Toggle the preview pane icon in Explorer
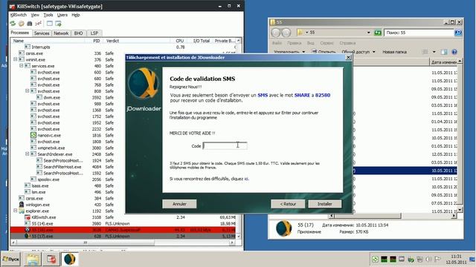The image size is (476, 267). 444,52
